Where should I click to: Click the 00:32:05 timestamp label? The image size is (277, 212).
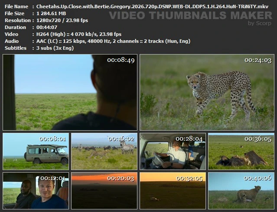click(189, 178)
